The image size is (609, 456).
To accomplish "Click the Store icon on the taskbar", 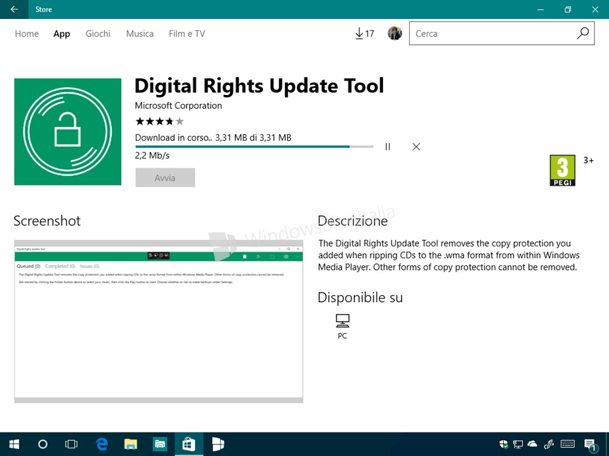I will click(x=189, y=444).
